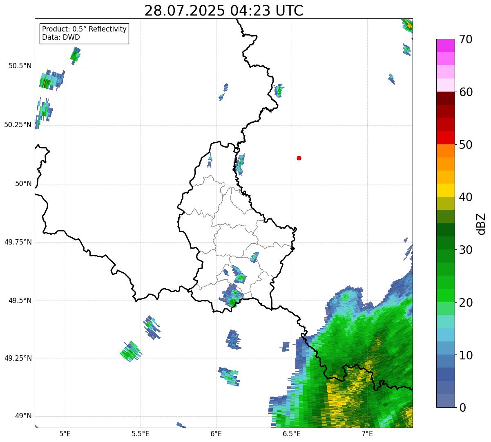Viewport: 491px width, 442px height.
Task: Click the dark green colorbar segment above 30
Action: coord(445,243)
